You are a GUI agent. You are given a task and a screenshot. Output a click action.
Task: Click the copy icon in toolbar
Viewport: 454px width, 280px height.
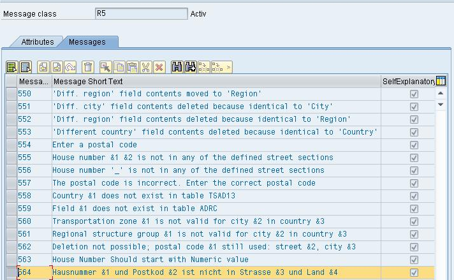pyautogui.click(x=119, y=67)
